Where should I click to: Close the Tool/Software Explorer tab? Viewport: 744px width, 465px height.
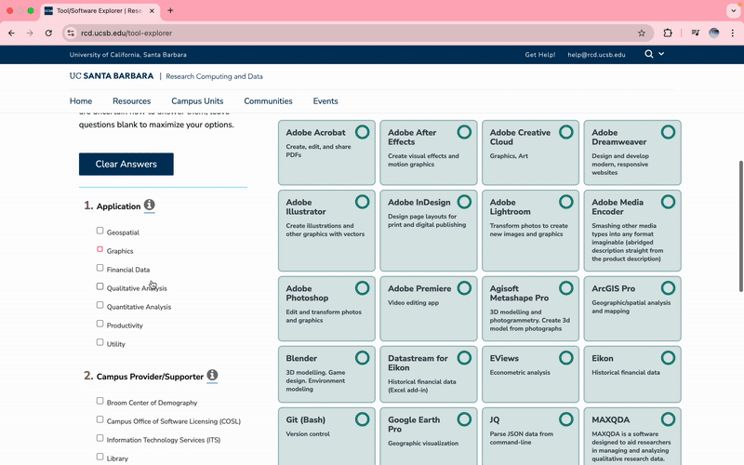[152, 10]
